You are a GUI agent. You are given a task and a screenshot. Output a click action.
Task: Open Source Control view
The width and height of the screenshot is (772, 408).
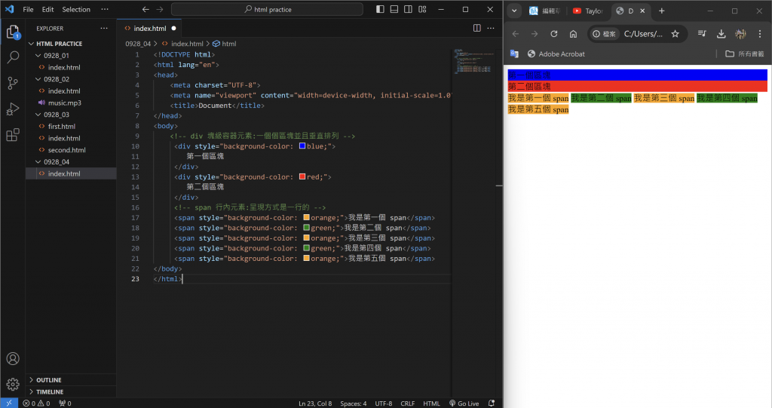13,83
